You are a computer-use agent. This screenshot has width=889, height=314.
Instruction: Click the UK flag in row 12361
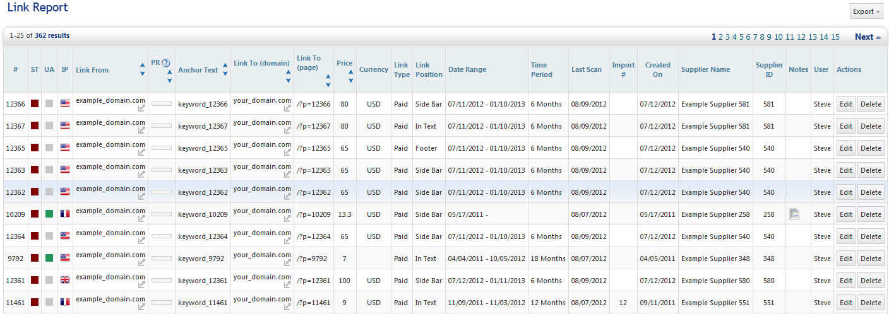pyautogui.click(x=65, y=281)
